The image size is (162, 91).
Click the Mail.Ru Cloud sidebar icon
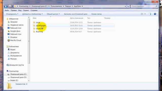(x=9, y=40)
